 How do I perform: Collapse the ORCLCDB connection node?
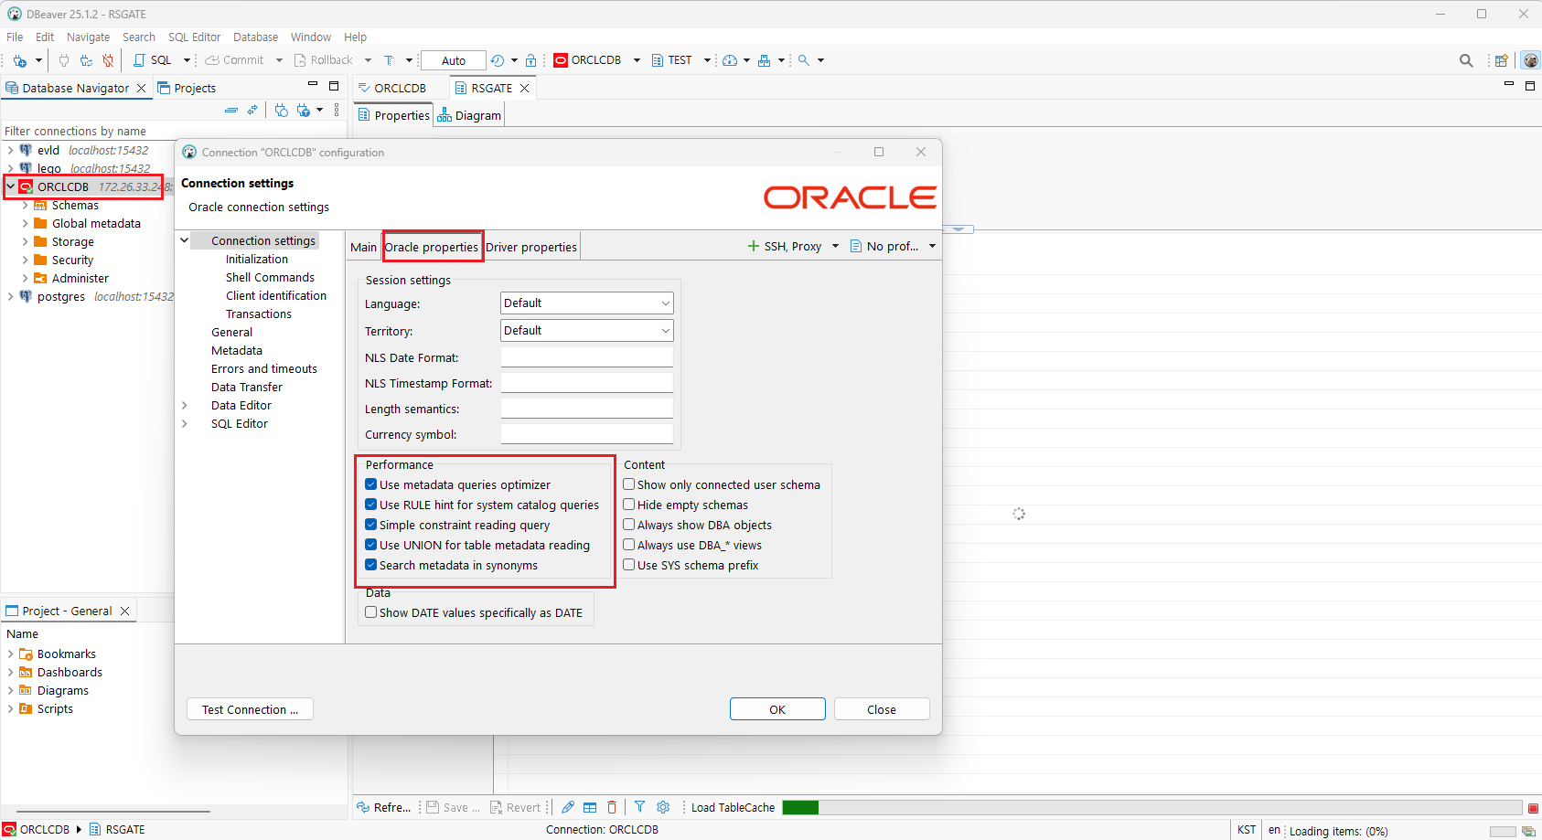(11, 186)
